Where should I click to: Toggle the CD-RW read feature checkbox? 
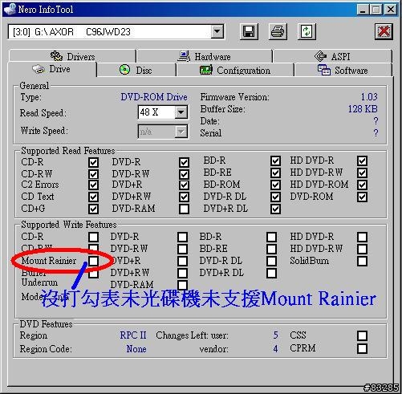(93, 174)
